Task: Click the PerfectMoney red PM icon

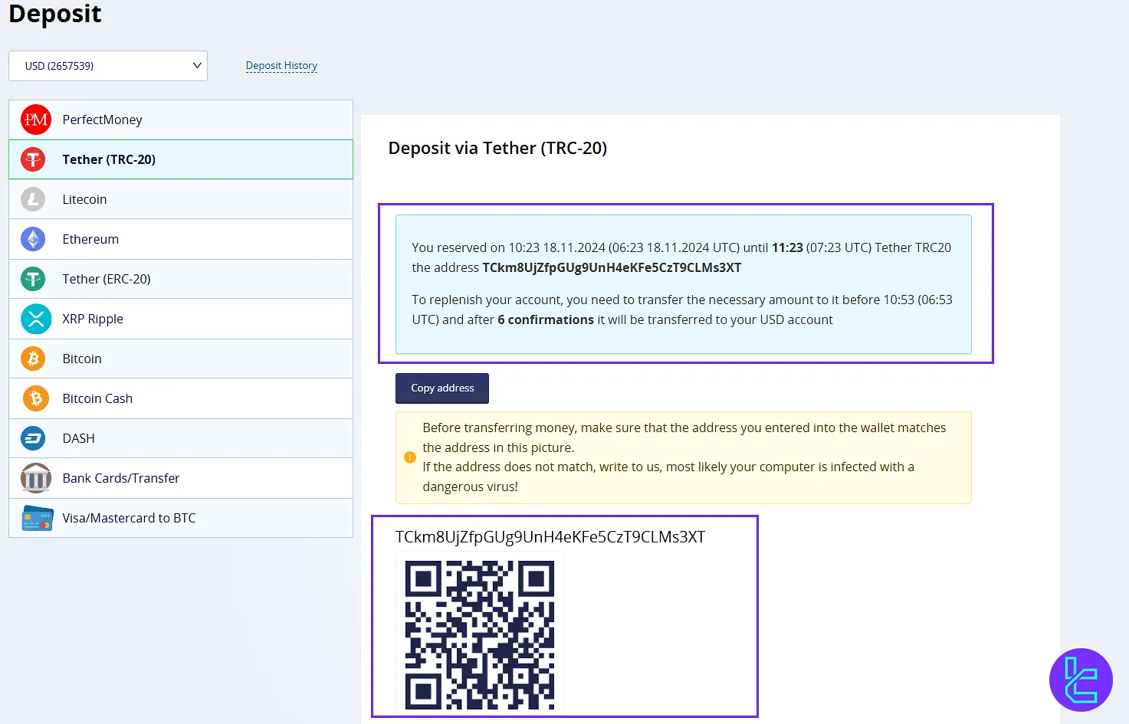Action: [x=35, y=120]
